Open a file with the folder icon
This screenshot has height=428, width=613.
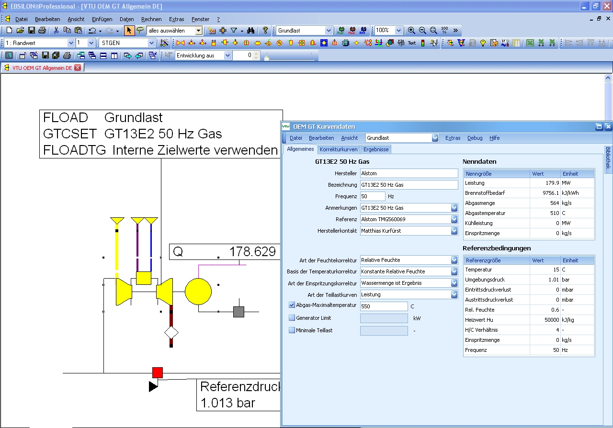click(x=20, y=31)
